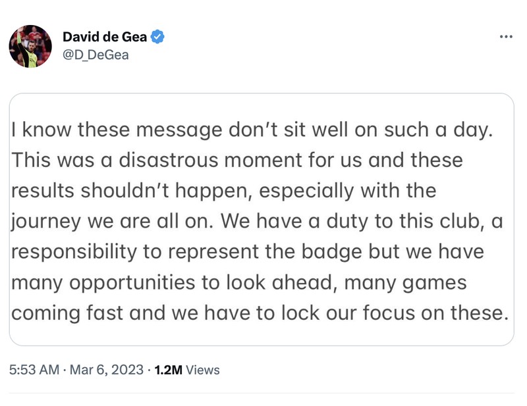527x406 pixels.
Task: Click the Mar 6, 2023 date
Action: pyautogui.click(x=105, y=370)
